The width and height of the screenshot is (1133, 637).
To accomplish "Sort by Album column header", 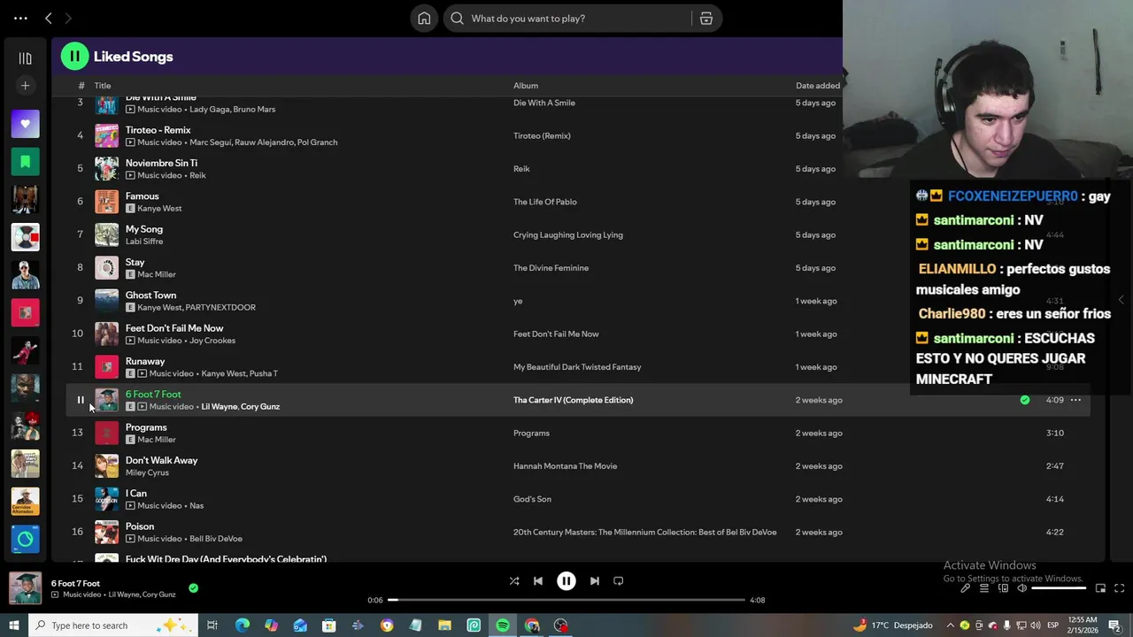I will [x=526, y=86].
